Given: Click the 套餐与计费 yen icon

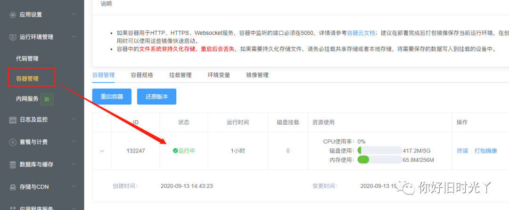Looking at the screenshot, I should coord(13,142).
